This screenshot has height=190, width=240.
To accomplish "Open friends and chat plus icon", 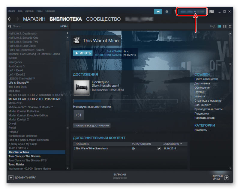I will [x=226, y=178].
